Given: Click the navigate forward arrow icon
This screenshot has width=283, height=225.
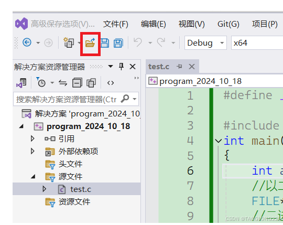Looking at the screenshot, I should coord(48,43).
